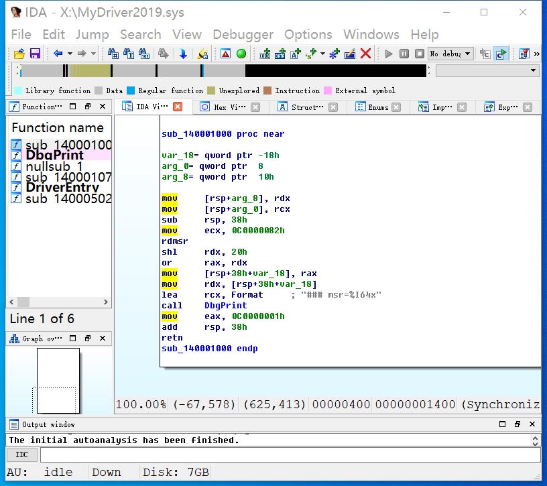Viewport: 547px width, 486px height.
Task: Select DriverEntry in the function list
Action: pos(62,188)
